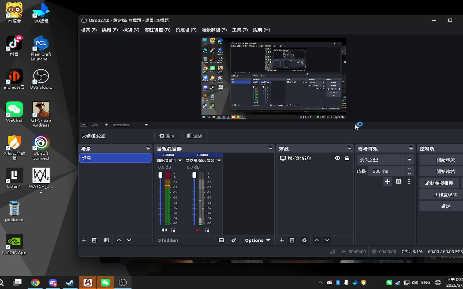Open advanced audio properties gears icon

tap(234, 240)
